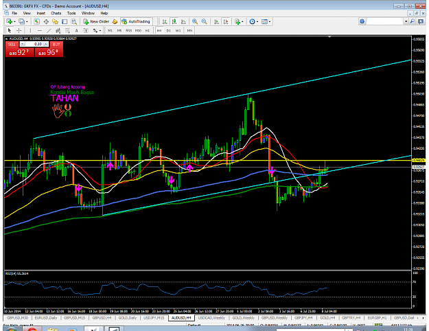429x331 pixels.
Task: Switch timeframe to H4
Action: (x=159, y=30)
